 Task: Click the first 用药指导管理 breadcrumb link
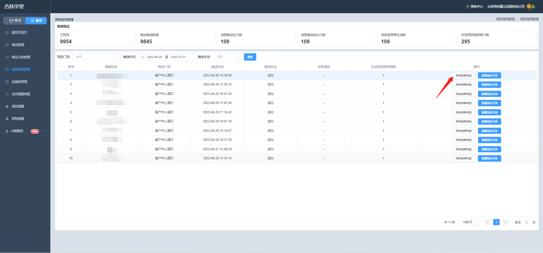click(505, 19)
